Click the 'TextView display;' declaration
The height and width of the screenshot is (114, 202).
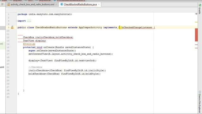pyautogui.click(x=34, y=41)
